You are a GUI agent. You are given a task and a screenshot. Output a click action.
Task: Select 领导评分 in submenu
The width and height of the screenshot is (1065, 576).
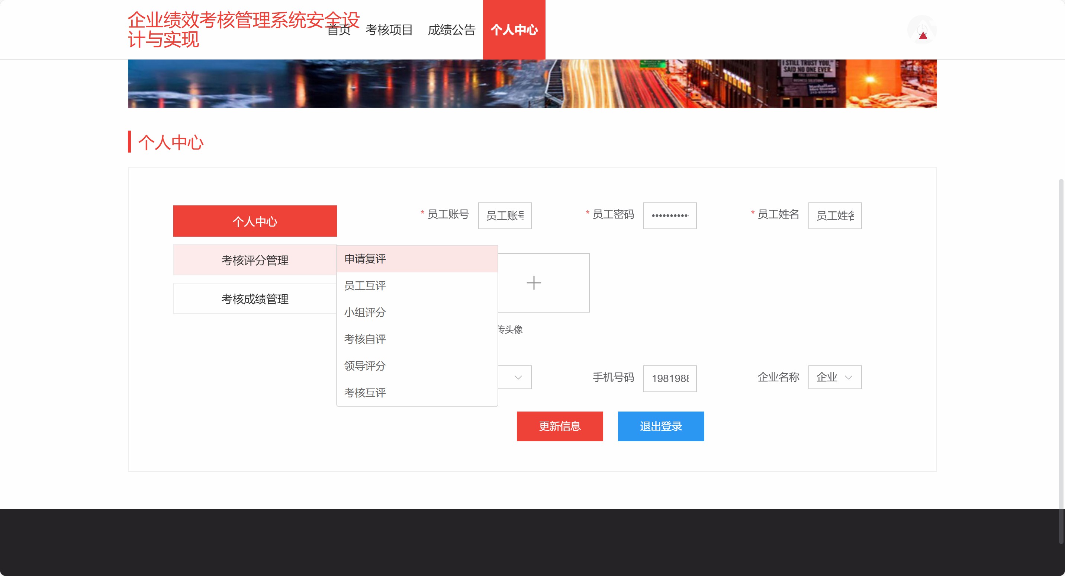point(365,366)
